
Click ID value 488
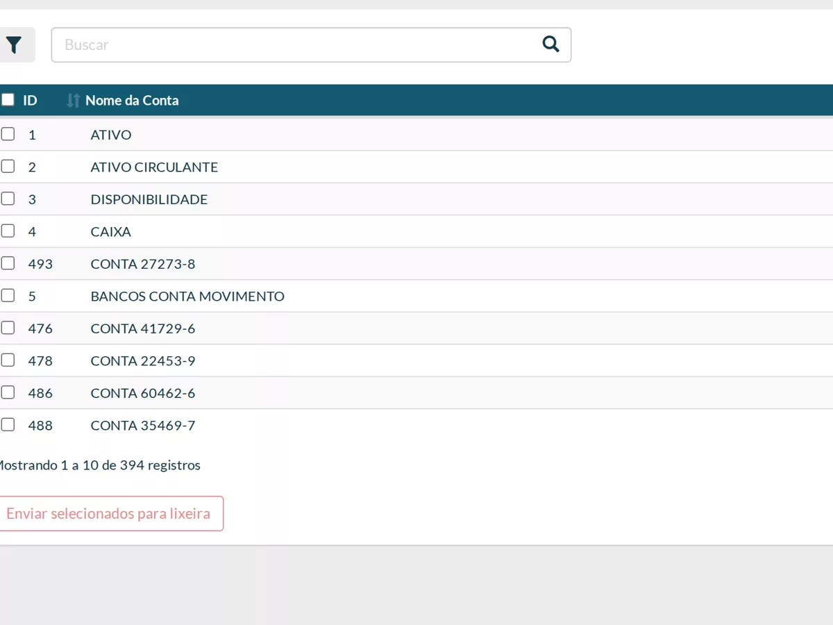point(40,426)
